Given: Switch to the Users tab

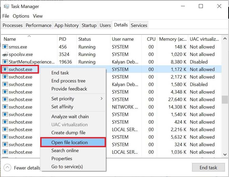Looking at the screenshot, I should pyautogui.click(x=105, y=25).
